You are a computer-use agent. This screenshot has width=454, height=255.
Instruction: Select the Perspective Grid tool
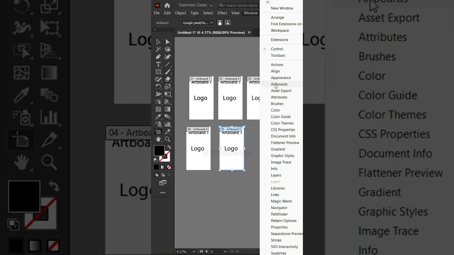168,102
